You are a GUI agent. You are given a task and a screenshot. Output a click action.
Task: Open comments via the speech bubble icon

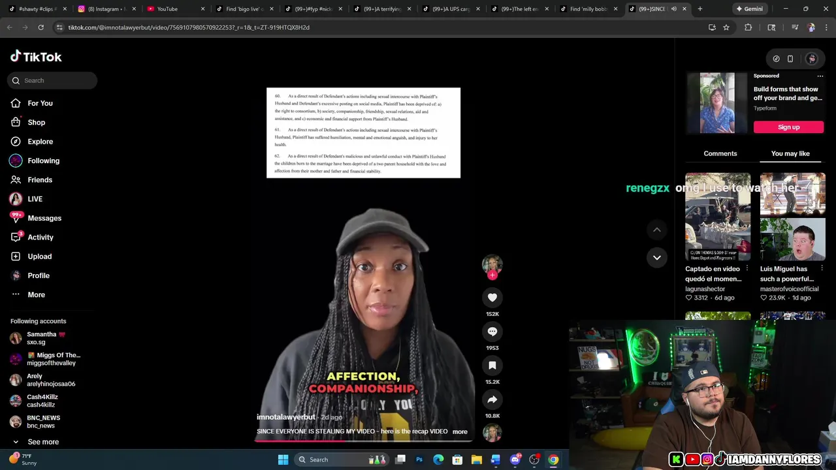tap(492, 332)
